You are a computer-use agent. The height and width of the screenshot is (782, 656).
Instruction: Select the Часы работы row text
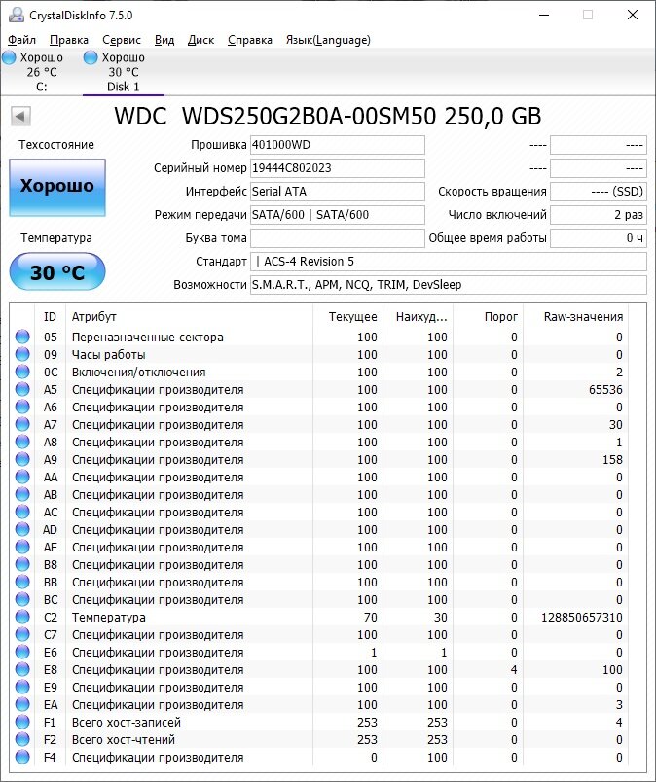pos(108,355)
